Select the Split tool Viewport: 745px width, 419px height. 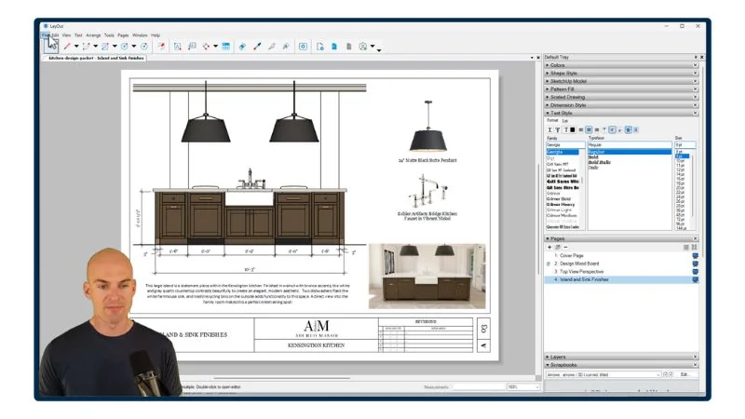point(271,47)
